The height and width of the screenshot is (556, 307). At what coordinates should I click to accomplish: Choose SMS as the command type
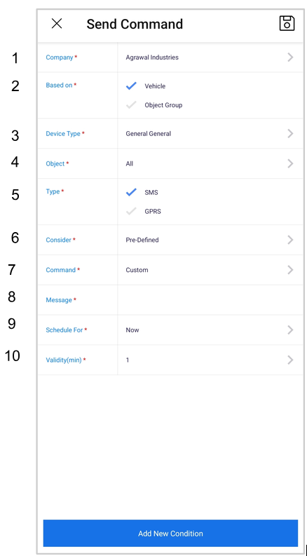pyautogui.click(x=131, y=192)
